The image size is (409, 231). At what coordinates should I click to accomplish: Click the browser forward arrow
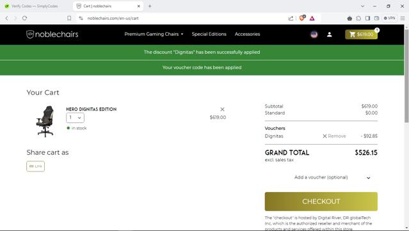click(x=15, y=19)
